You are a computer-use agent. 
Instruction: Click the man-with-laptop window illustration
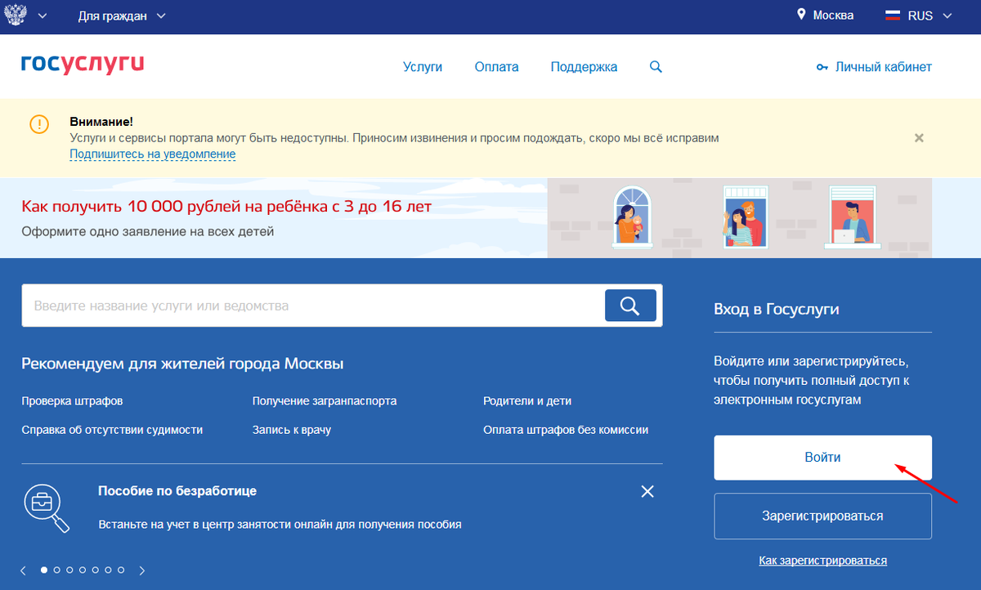coord(853,216)
